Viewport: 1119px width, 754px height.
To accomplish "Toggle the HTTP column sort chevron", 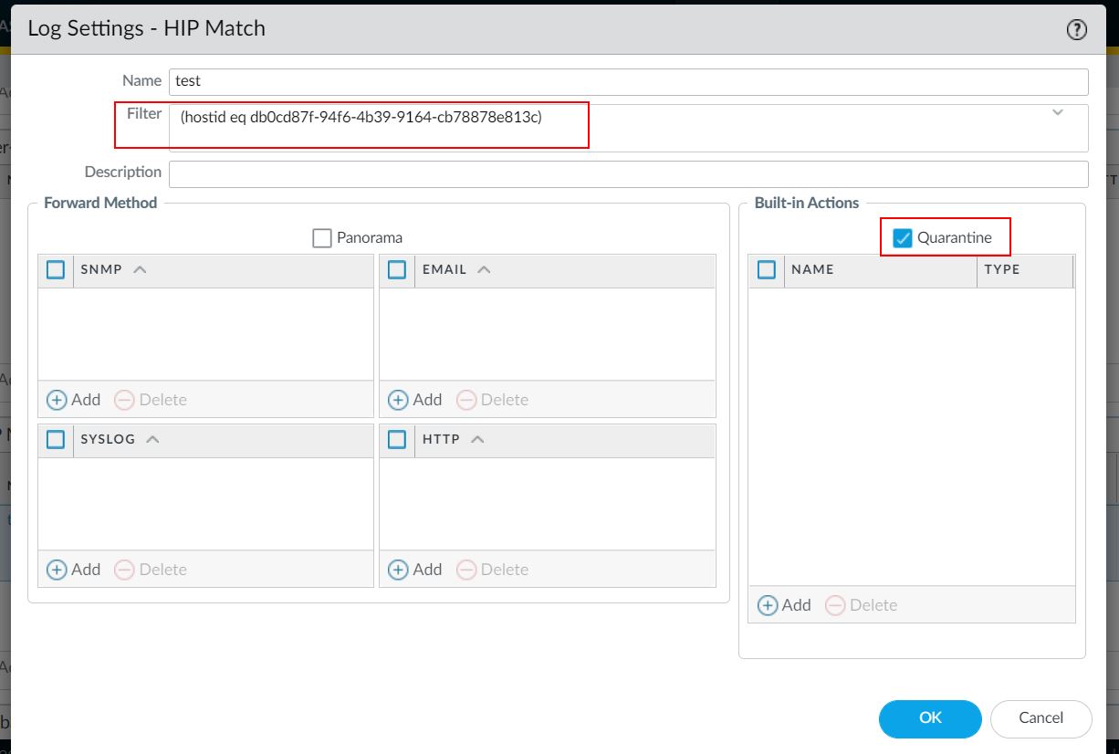I will pos(476,439).
